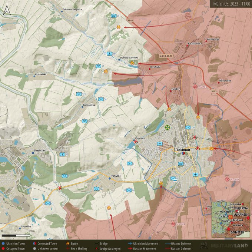252x252 pixels.
Task: Click the Ukrainian unit 67 marker
Action: (x=98, y=66)
